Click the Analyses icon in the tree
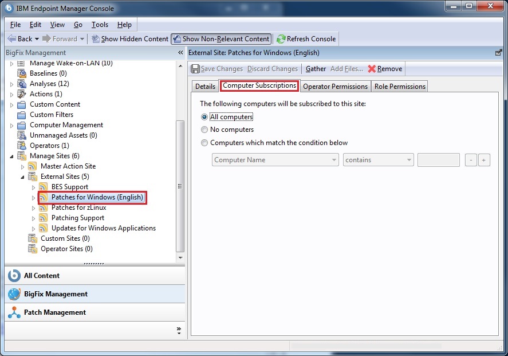The width and height of the screenshot is (508, 356). (22, 84)
